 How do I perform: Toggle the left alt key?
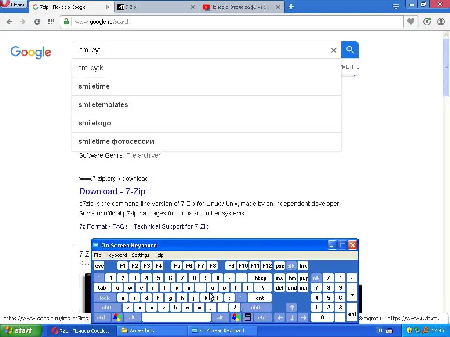point(131,318)
